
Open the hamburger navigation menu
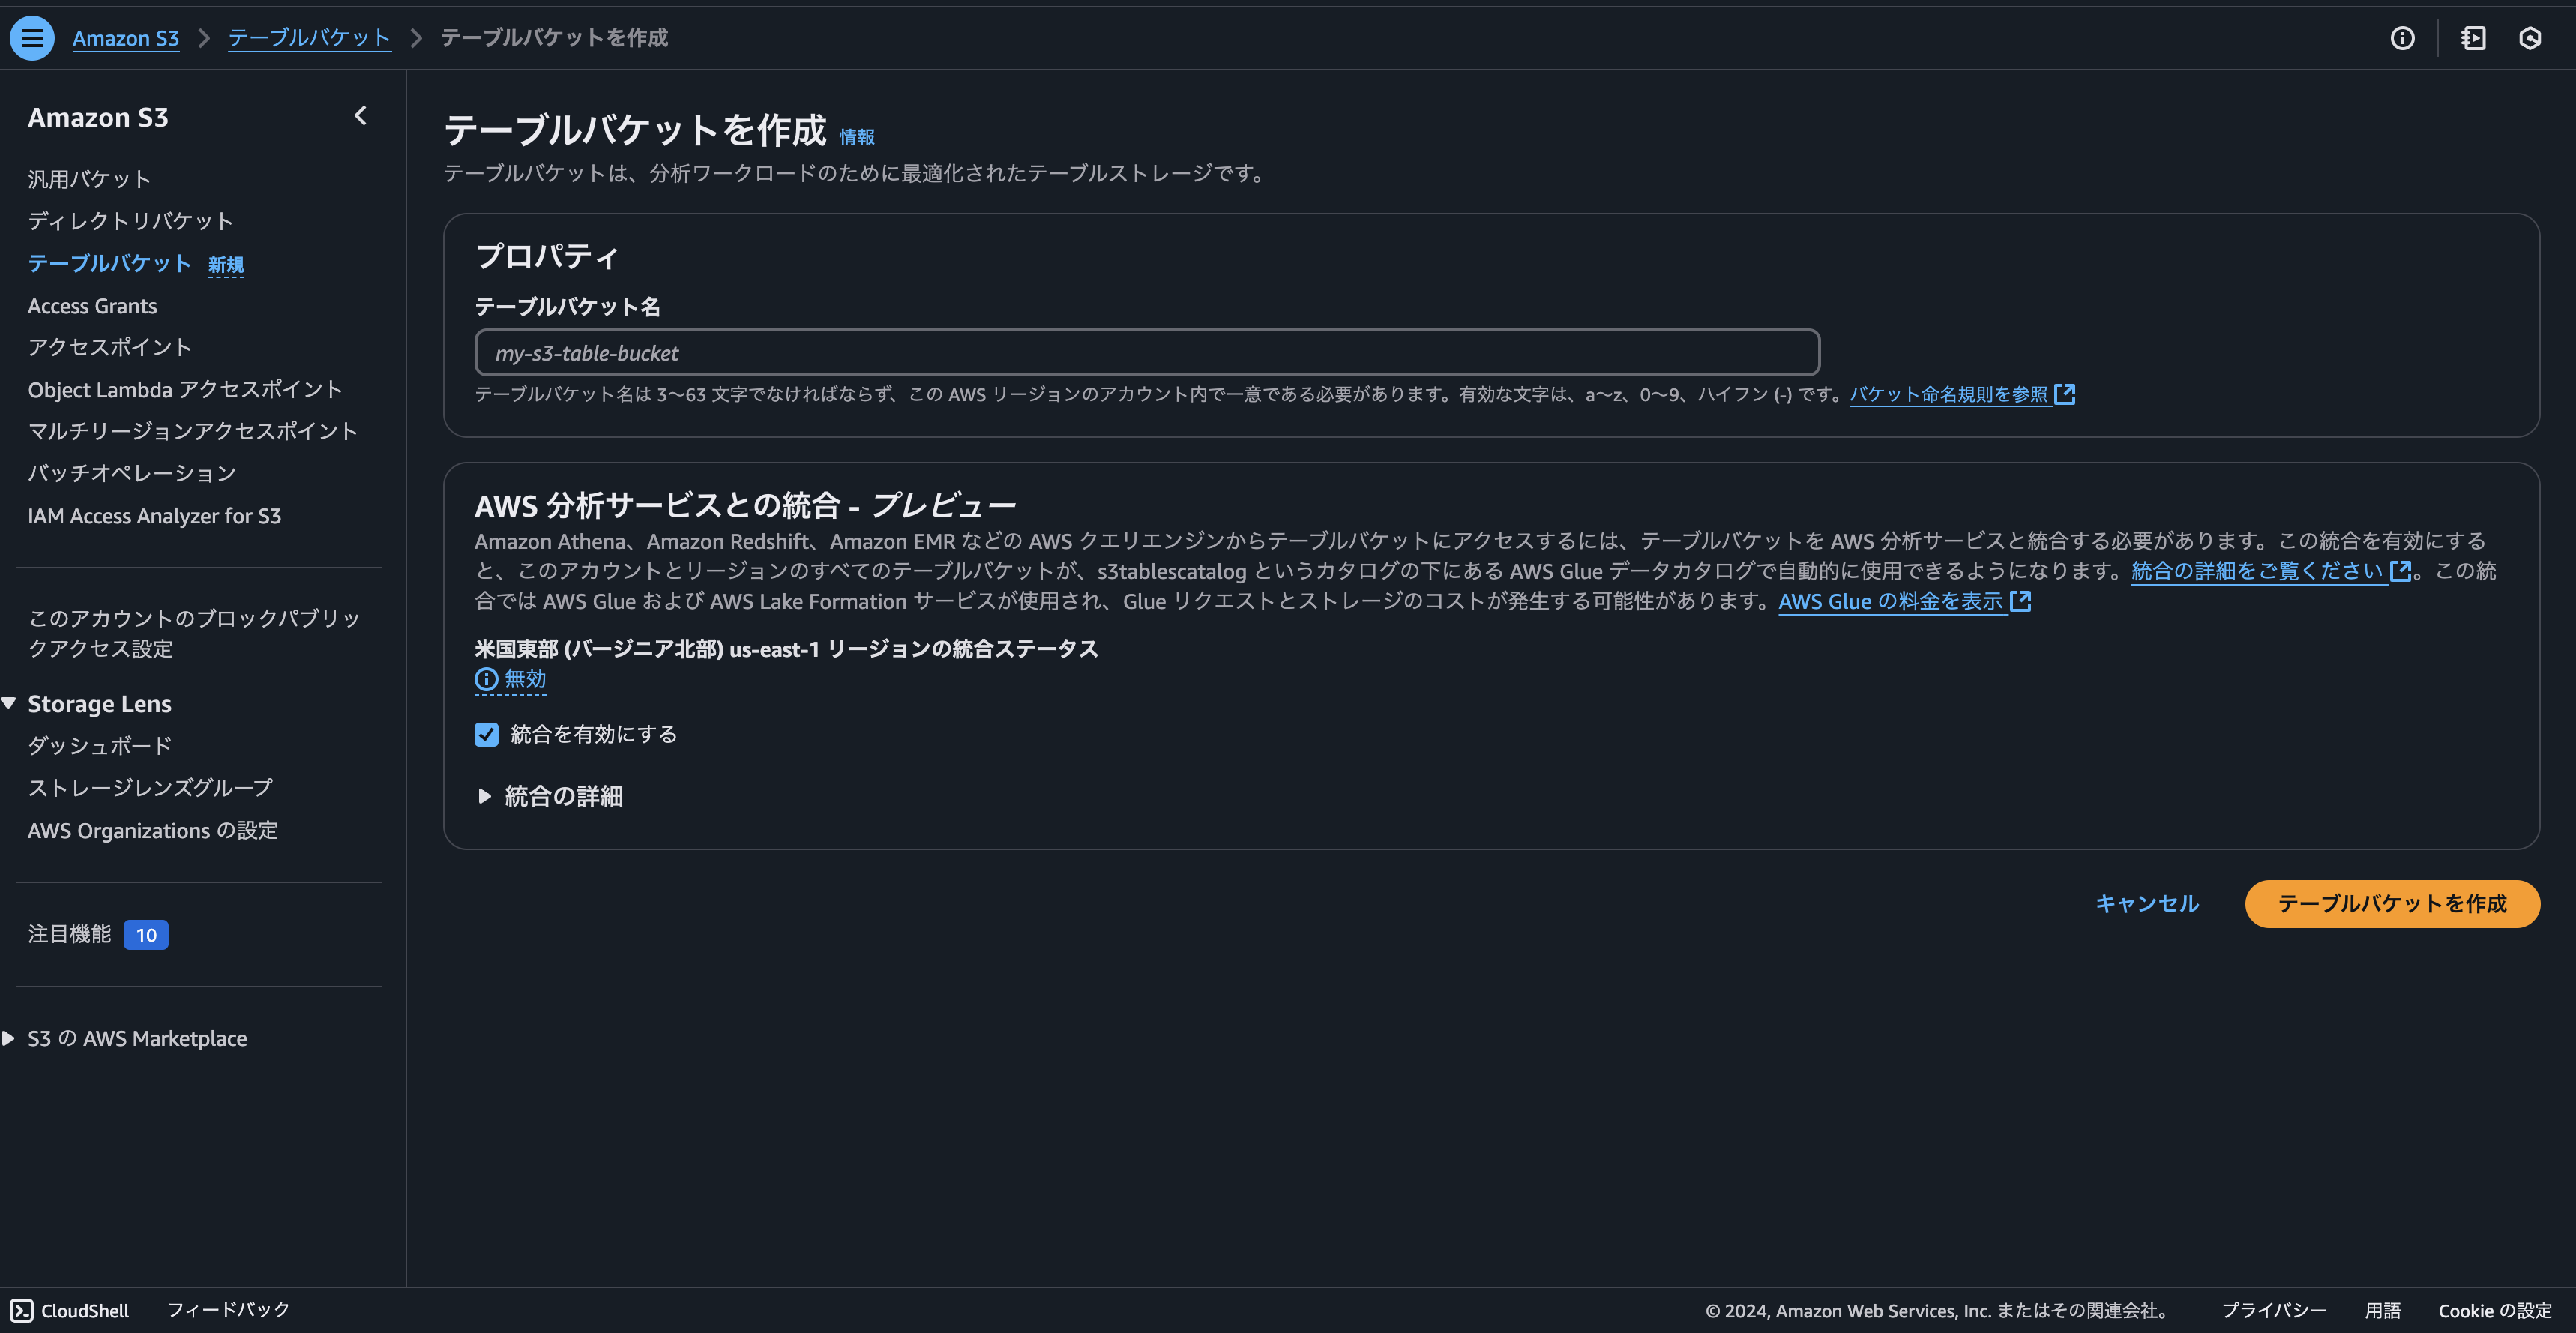click(32, 38)
